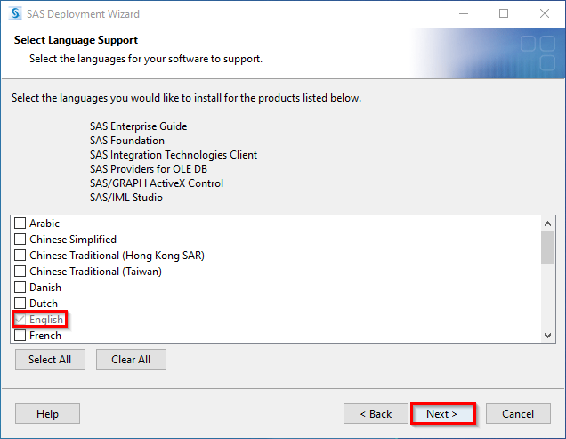Enable Chinese Simplified language support
Image resolution: width=566 pixels, height=439 pixels.
pos(20,239)
